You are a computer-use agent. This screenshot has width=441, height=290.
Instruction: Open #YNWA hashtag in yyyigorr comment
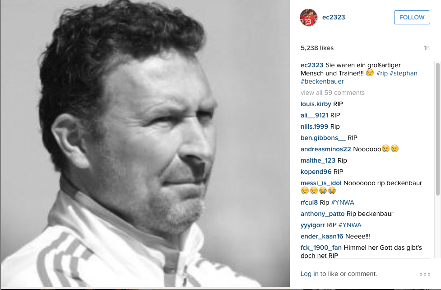pos(350,225)
